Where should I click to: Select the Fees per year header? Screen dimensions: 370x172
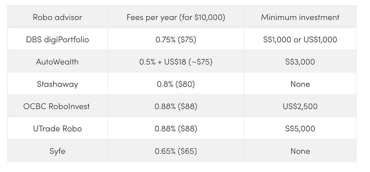[176, 17]
